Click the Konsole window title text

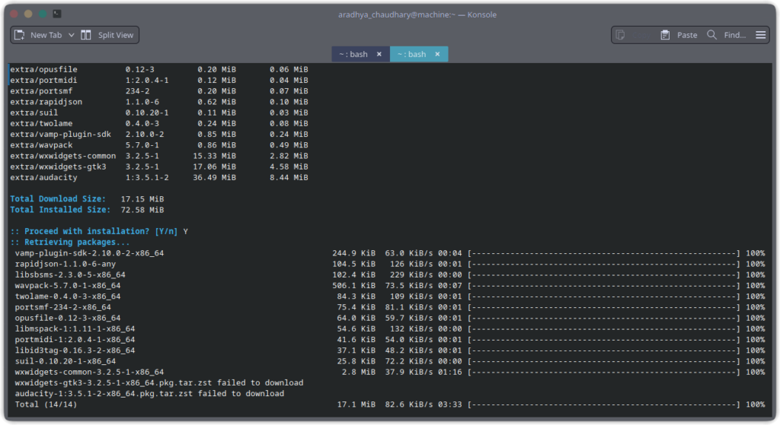point(417,14)
